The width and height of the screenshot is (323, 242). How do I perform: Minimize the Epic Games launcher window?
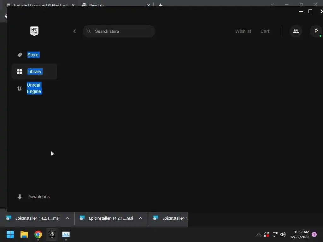(301, 12)
